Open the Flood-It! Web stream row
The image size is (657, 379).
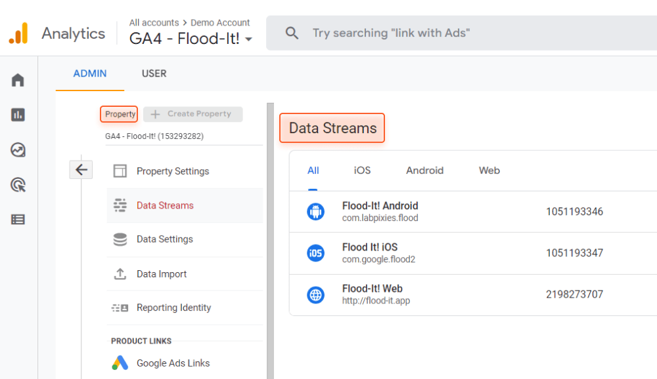(473, 294)
